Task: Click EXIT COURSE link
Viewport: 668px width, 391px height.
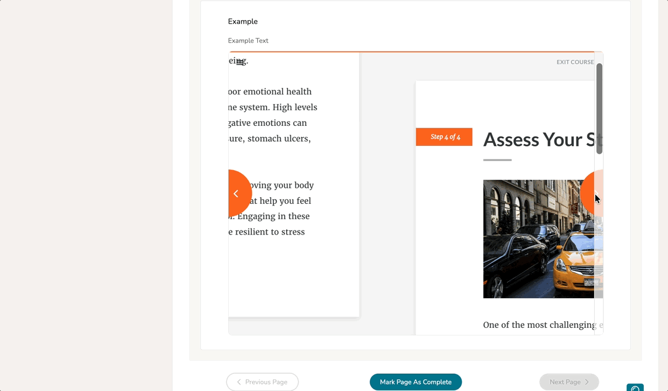Action: (575, 62)
